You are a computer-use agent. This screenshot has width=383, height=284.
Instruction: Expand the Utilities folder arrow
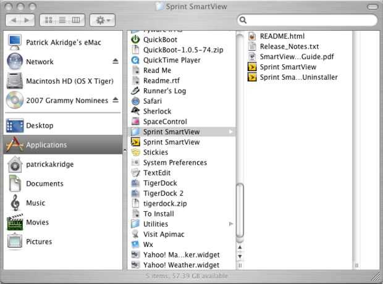230,224
